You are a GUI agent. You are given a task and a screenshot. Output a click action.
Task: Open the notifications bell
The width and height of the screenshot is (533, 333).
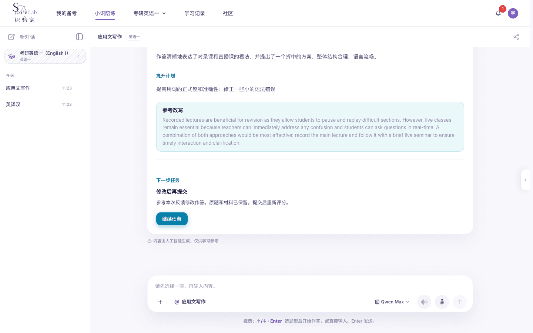coord(498,13)
